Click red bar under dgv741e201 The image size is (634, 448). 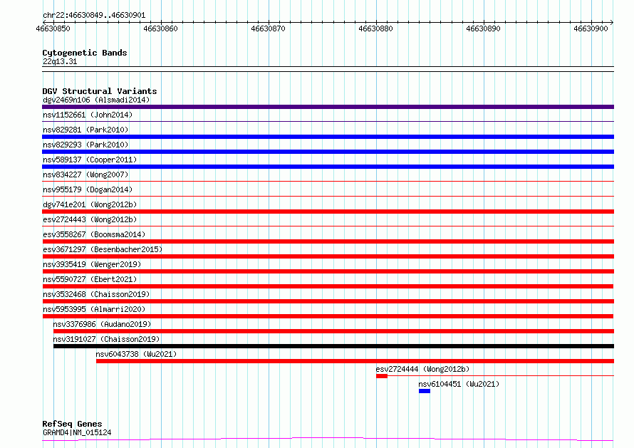pos(328,212)
